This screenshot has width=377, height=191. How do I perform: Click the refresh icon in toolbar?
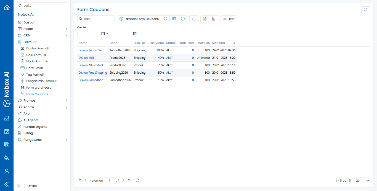165,19
